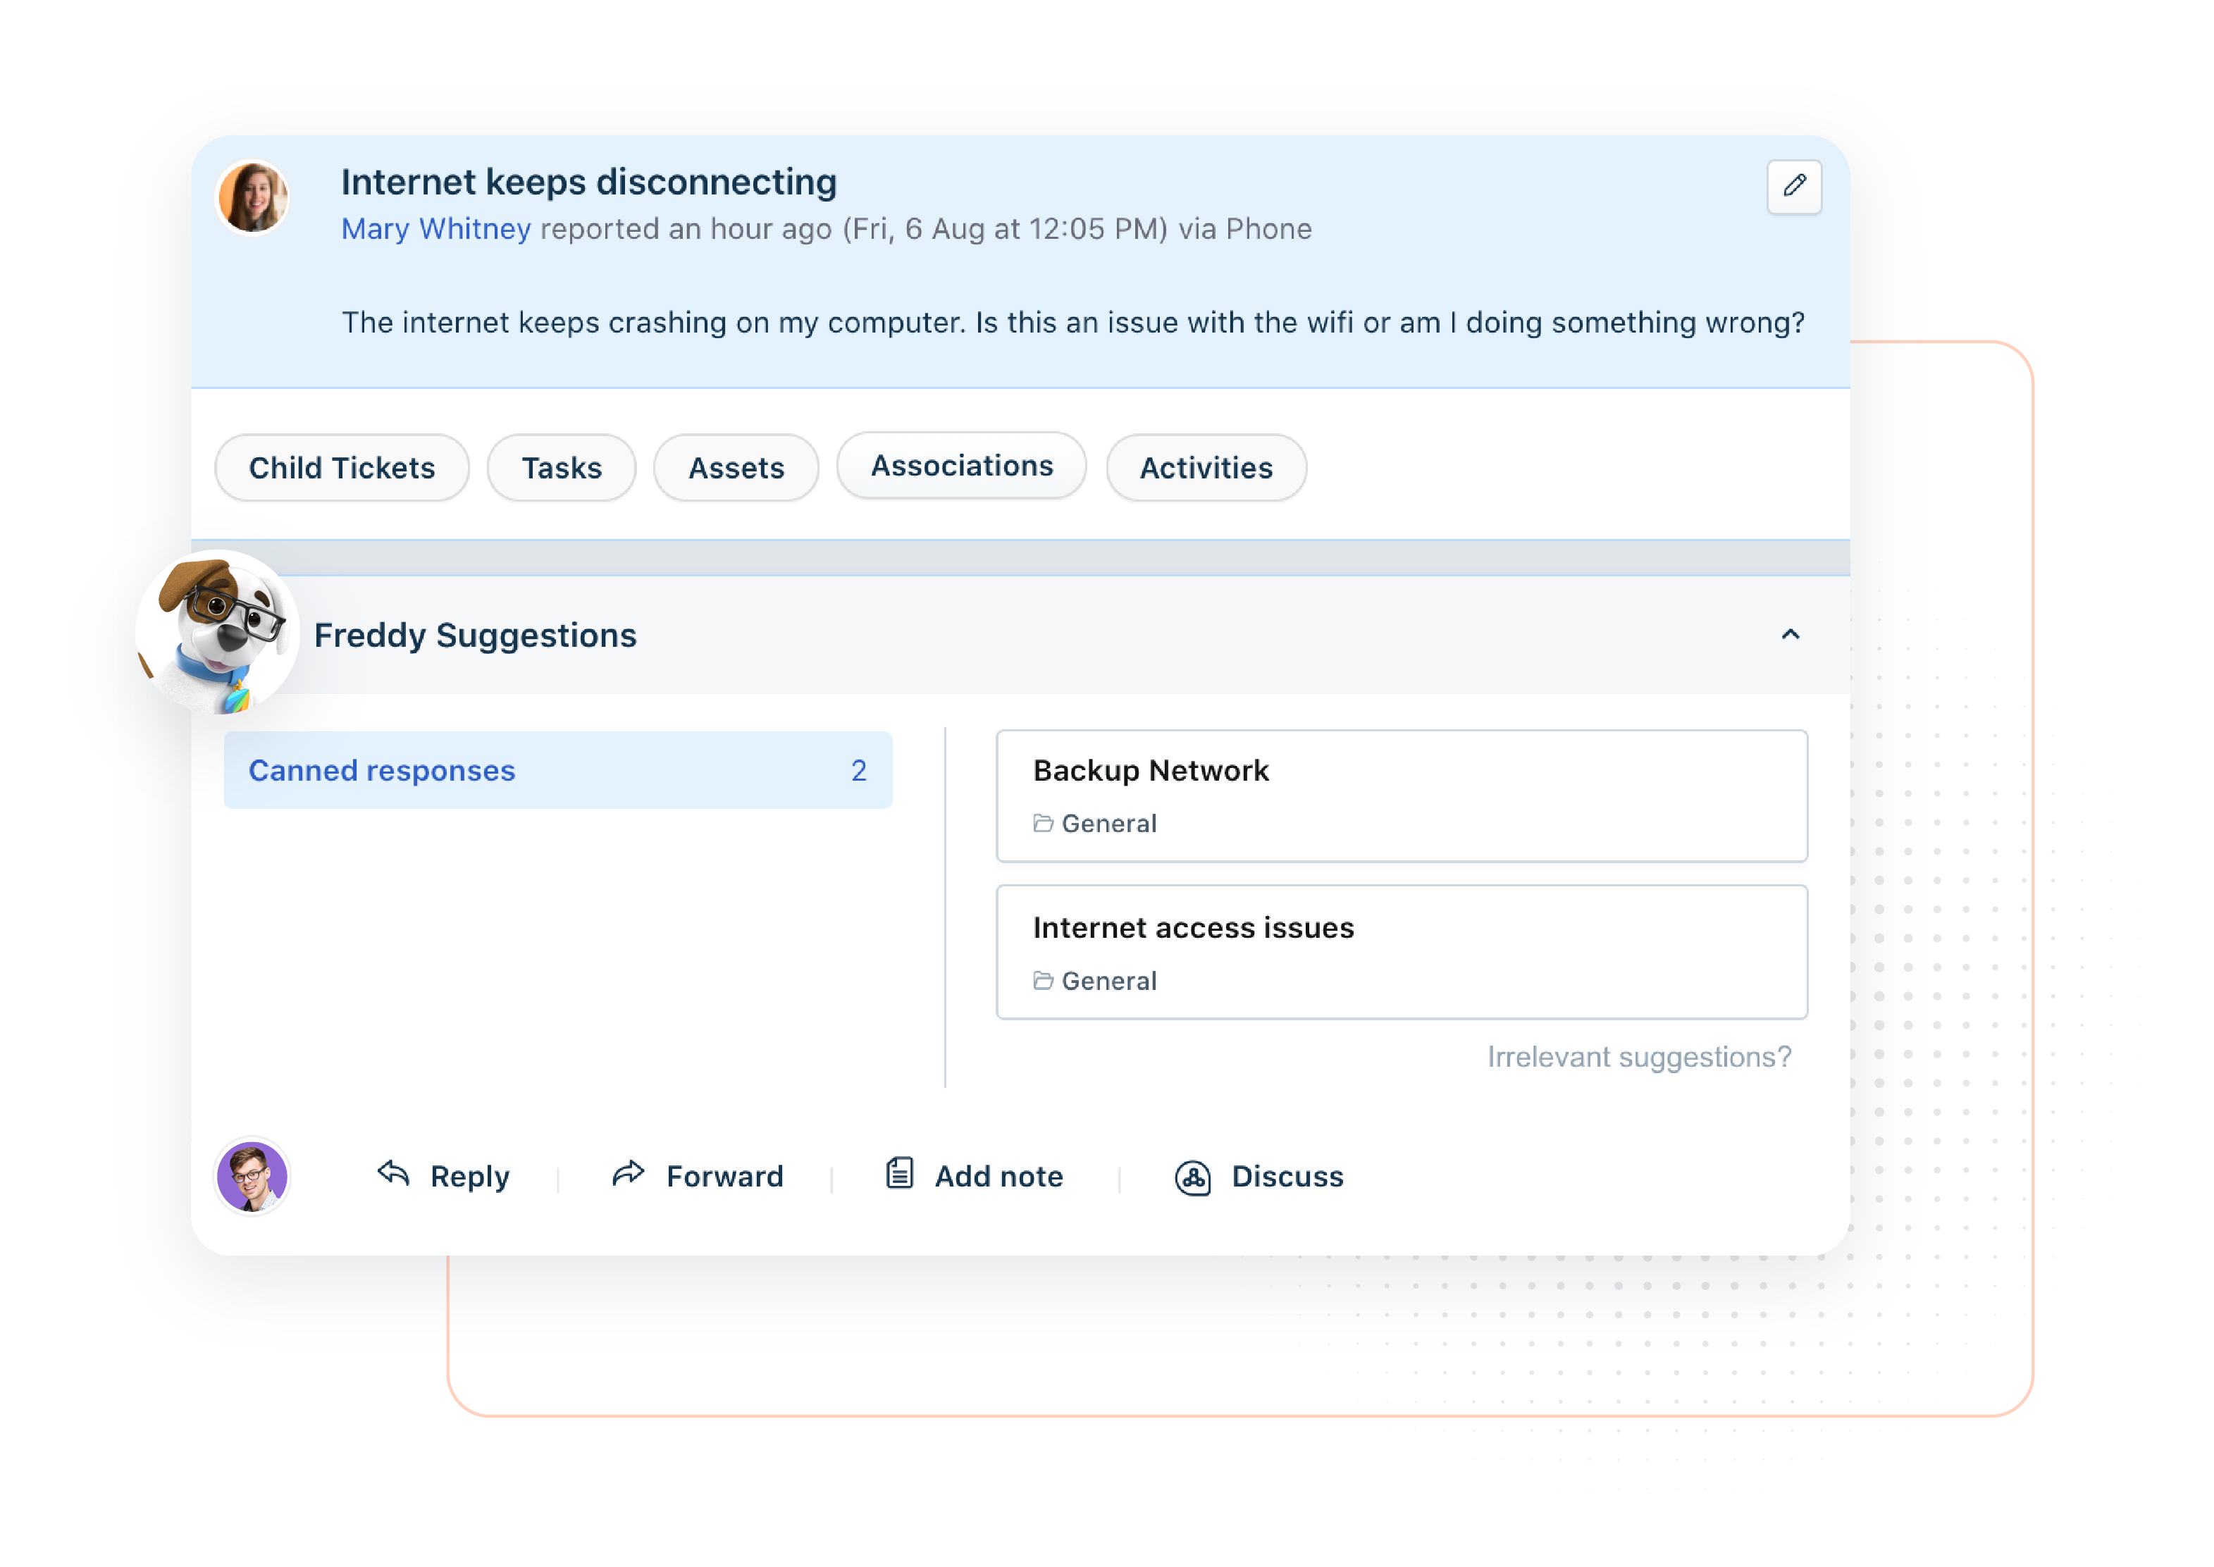Click the Discuss circular icon
Viewport: 2214px width, 1567px height.
click(1194, 1177)
